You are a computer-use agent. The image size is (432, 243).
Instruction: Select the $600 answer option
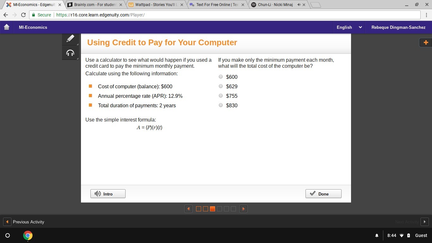[221, 77]
